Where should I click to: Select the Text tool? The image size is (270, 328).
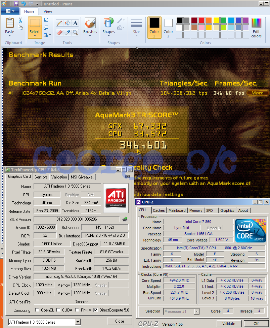point(75,23)
